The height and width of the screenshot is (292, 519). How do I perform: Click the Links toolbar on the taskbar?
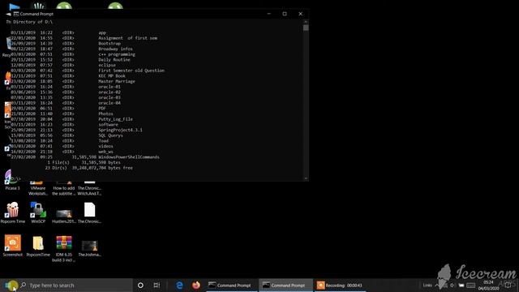coord(427,285)
